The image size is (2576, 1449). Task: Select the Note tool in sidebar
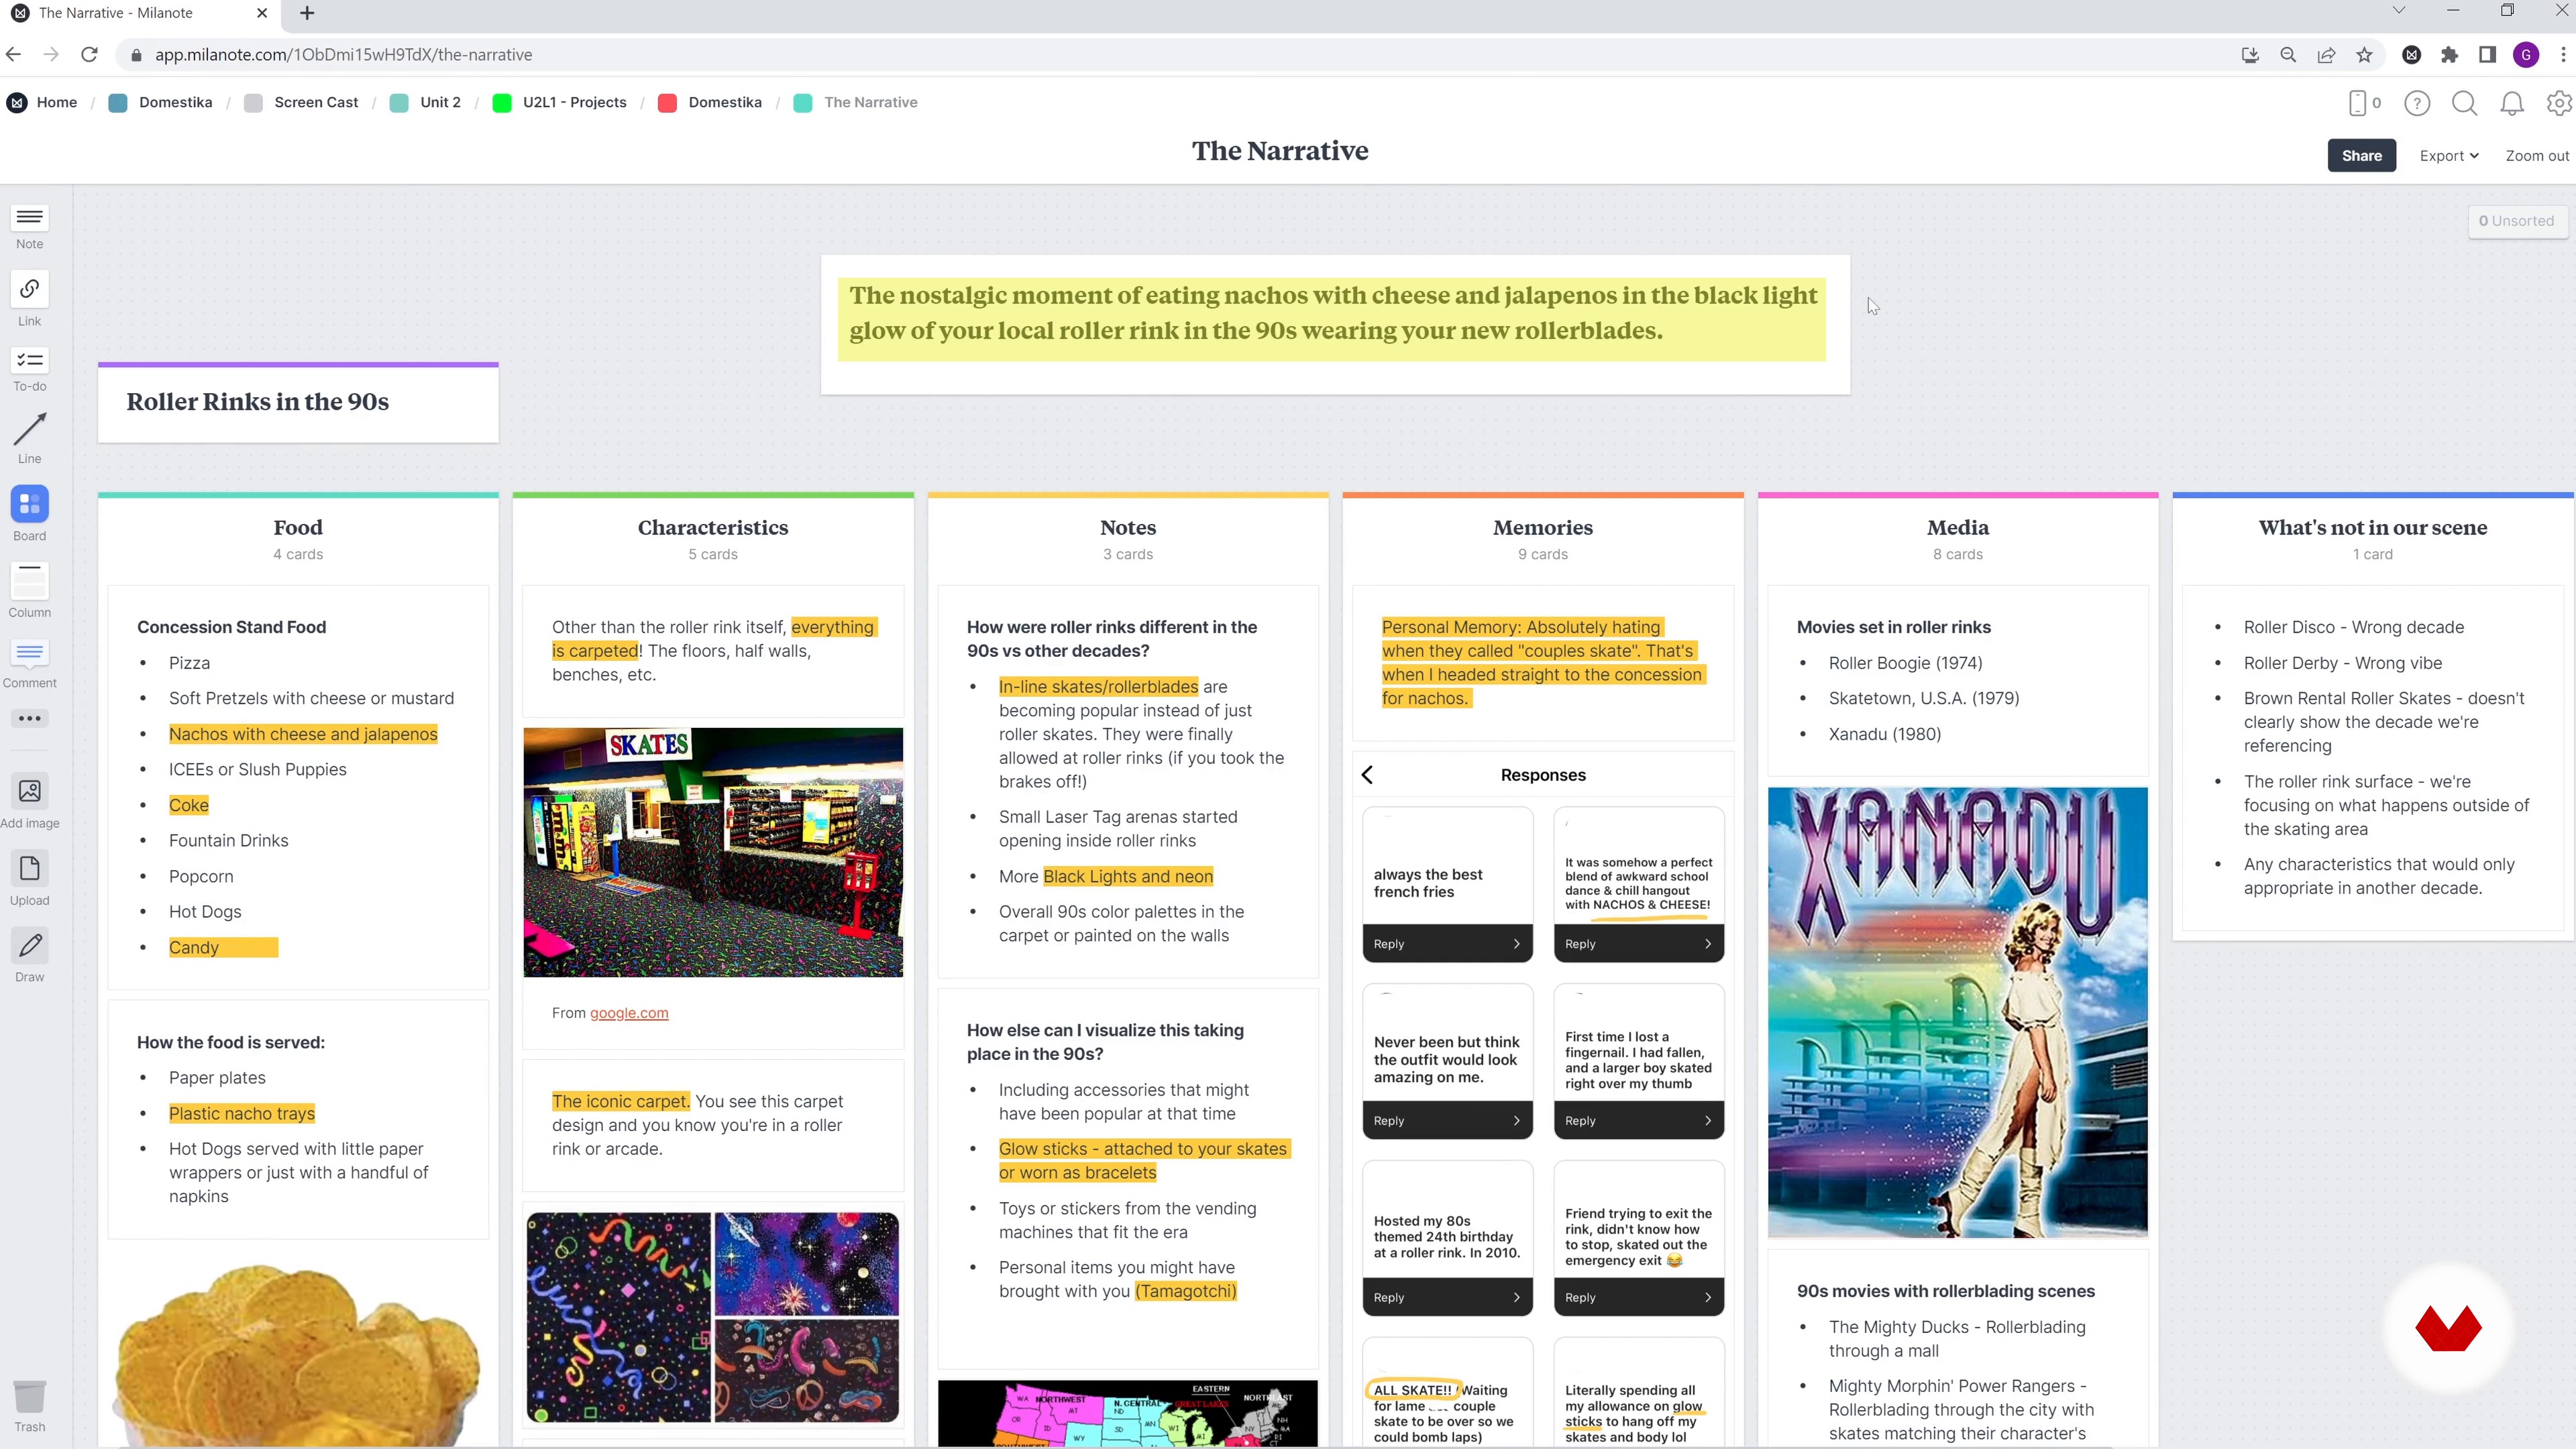tap(29, 227)
